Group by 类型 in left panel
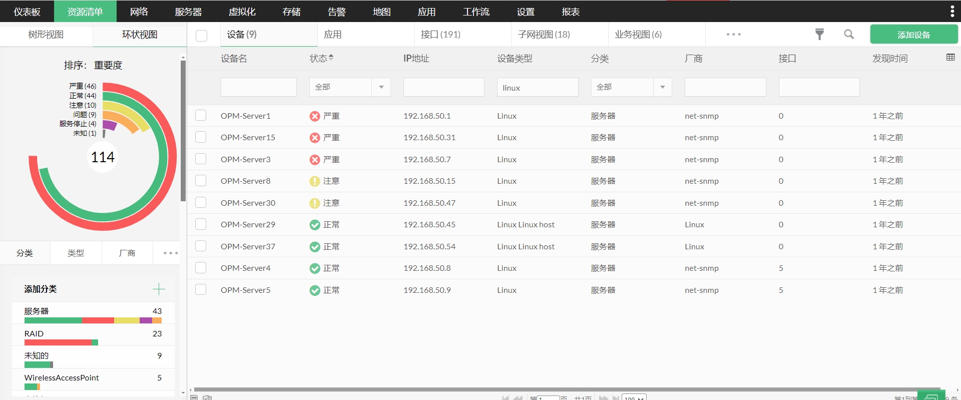Viewport: 961px width, 400px height. (76, 253)
